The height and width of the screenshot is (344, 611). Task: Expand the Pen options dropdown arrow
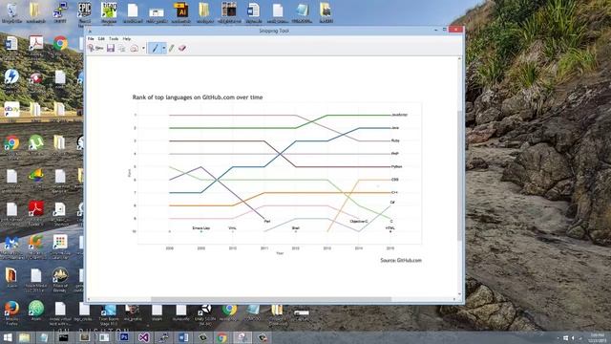coord(163,49)
